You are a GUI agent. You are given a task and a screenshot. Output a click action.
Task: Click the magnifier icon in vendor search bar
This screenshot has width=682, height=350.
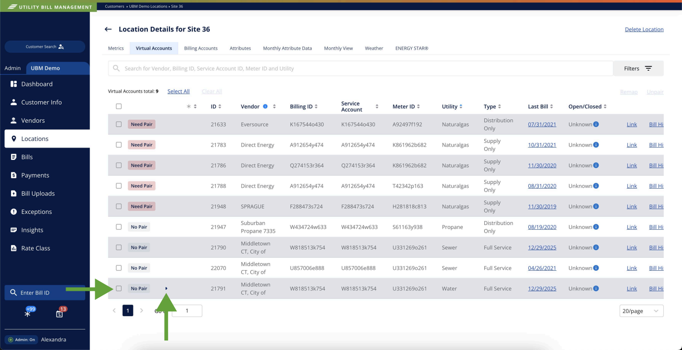[x=116, y=68]
